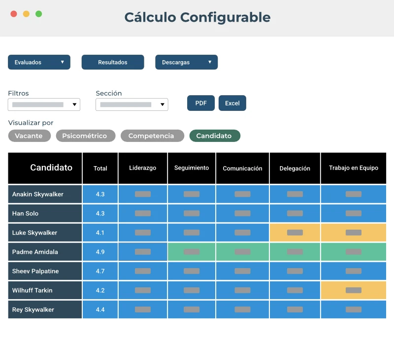394x347 pixels.
Task: Click the Liderazgo column header
Action: click(x=142, y=168)
